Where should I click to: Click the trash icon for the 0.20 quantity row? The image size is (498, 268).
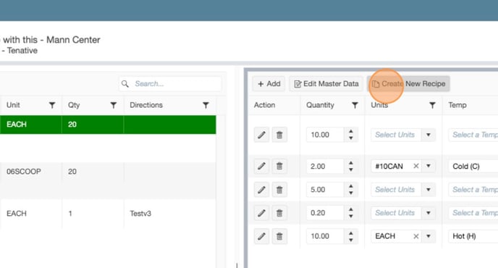pos(279,213)
